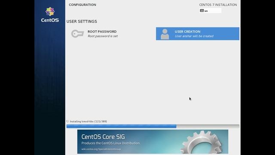The height and width of the screenshot is (155, 275).
Task: Click the spinner icon beside installing status
Action: pos(68,121)
